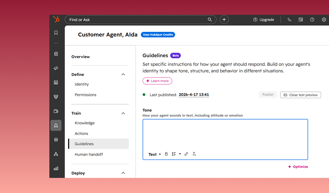
Task: Open the Marketing megaphone sidebar icon
Action: pyautogui.click(x=56, y=68)
